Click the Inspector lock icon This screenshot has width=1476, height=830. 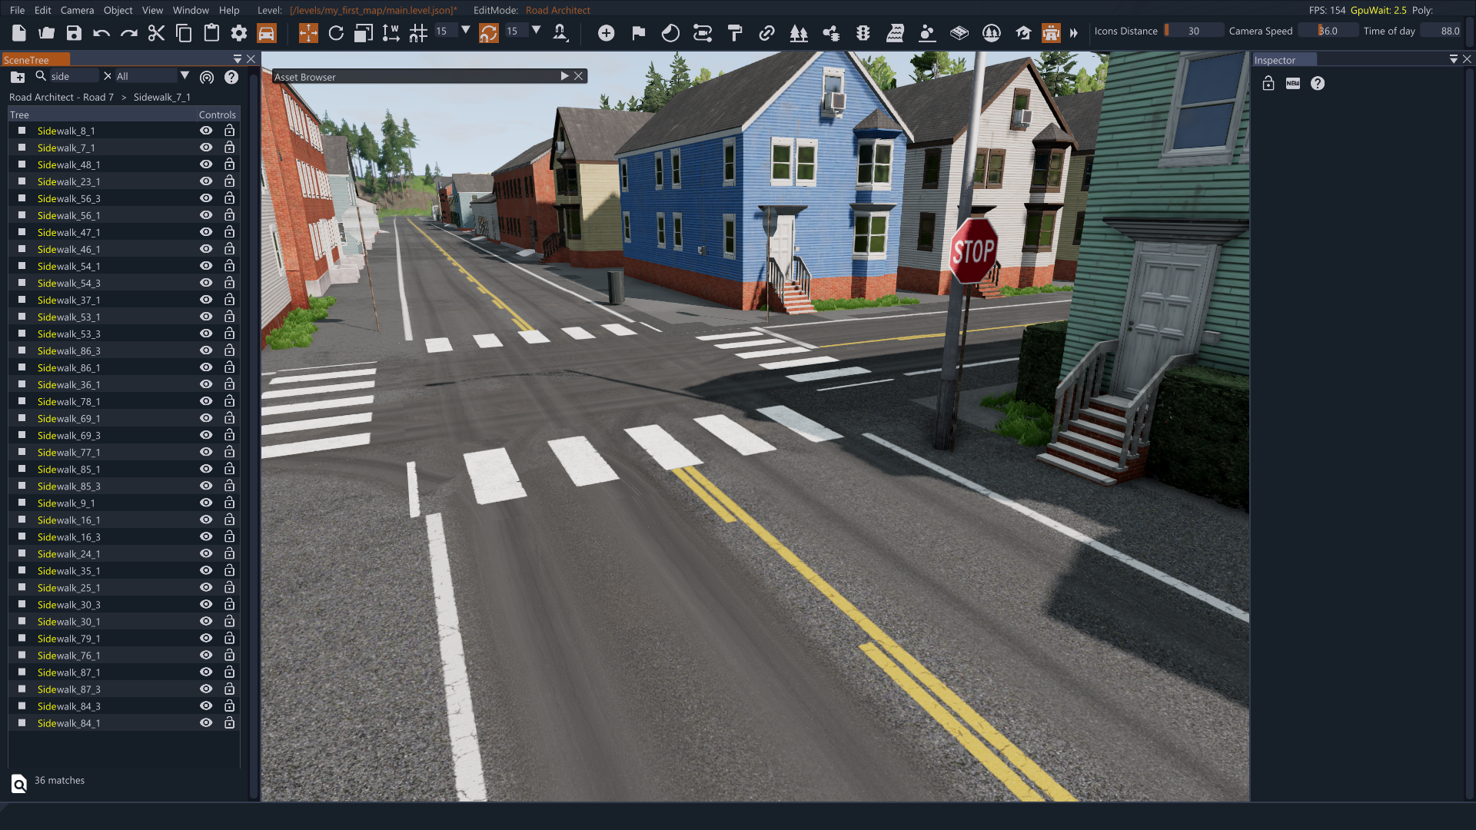(x=1268, y=83)
